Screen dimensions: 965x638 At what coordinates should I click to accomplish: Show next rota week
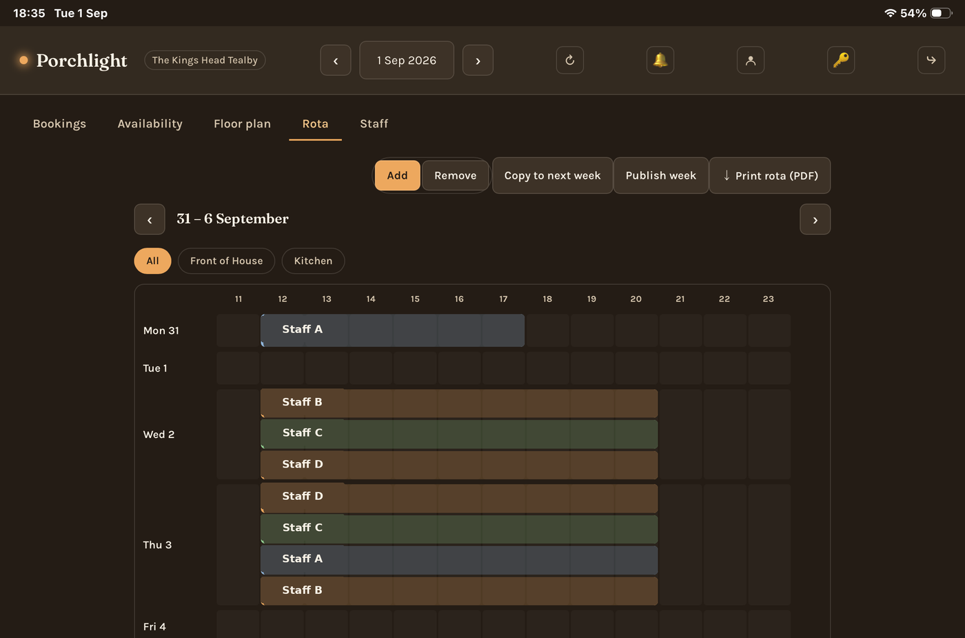click(815, 220)
